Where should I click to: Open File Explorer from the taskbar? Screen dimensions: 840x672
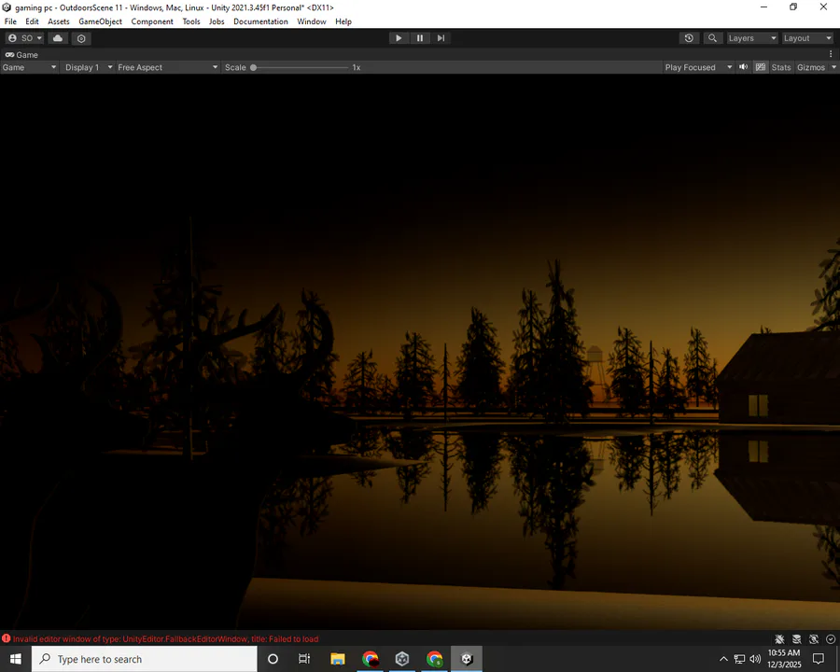(338, 659)
